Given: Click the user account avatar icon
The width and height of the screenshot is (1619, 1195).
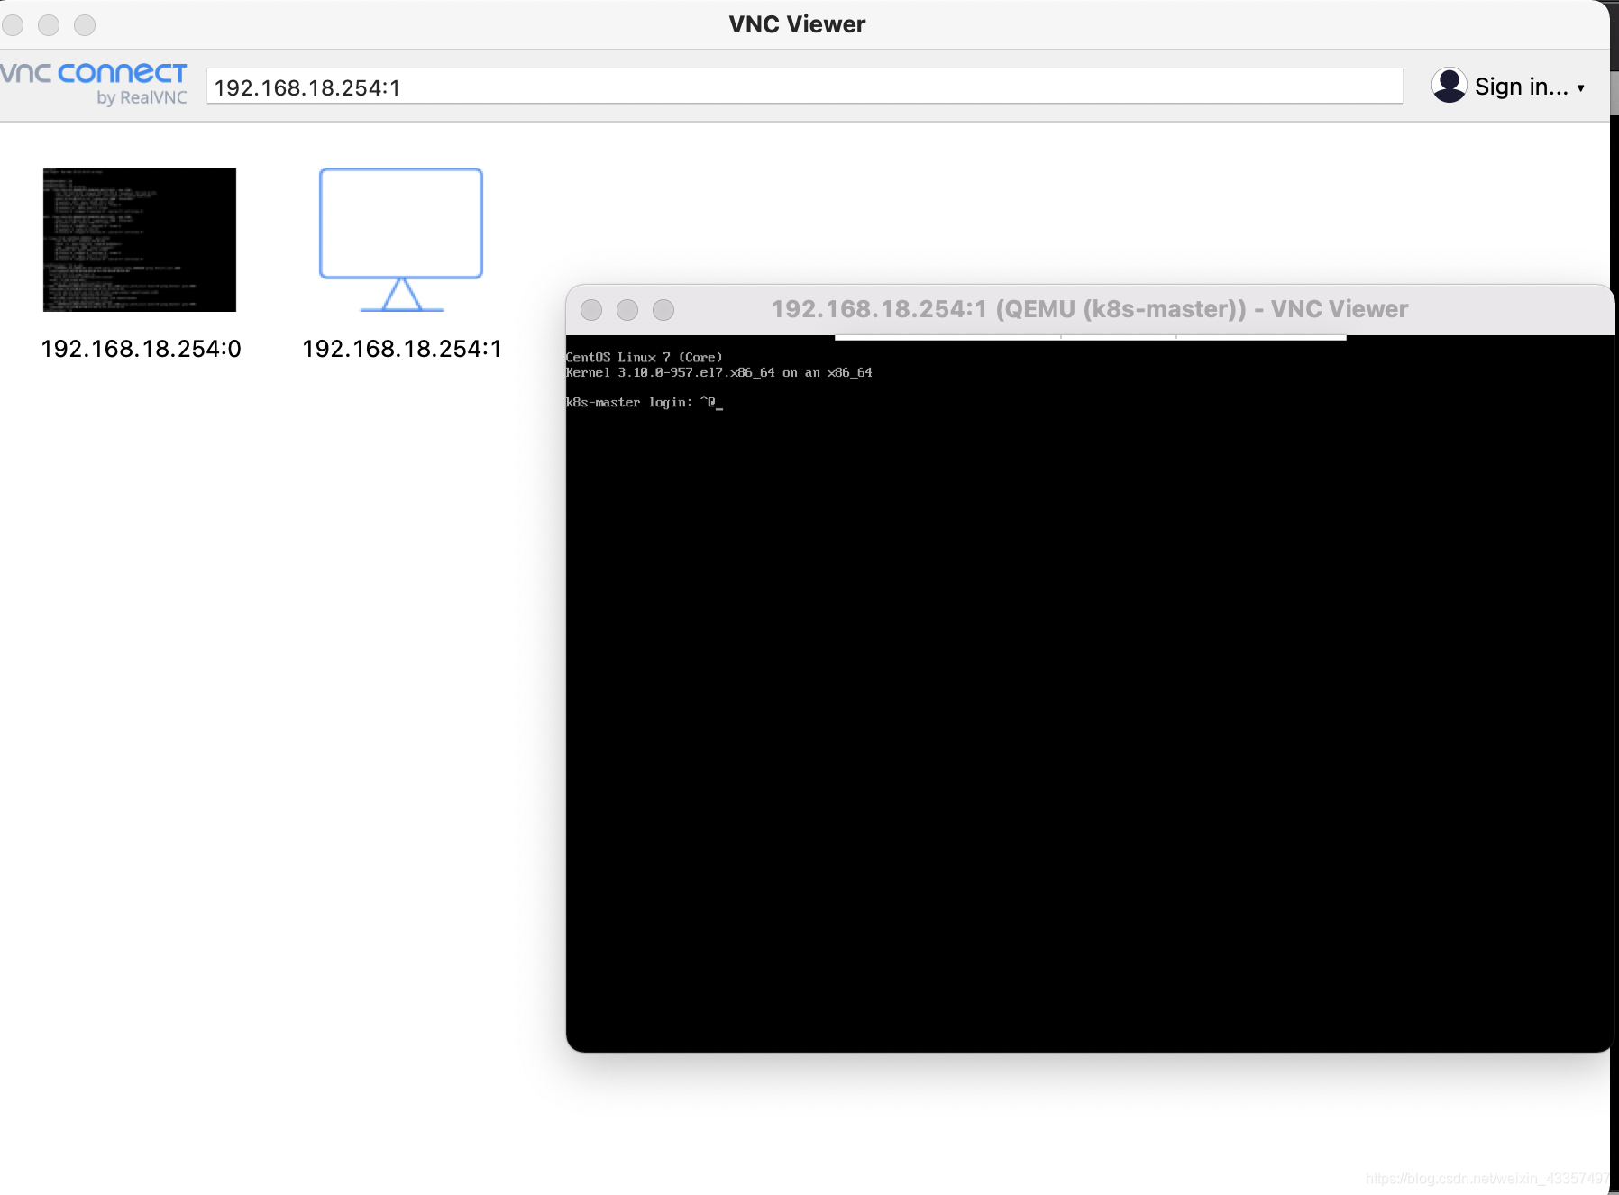Looking at the screenshot, I should pyautogui.click(x=1449, y=86).
